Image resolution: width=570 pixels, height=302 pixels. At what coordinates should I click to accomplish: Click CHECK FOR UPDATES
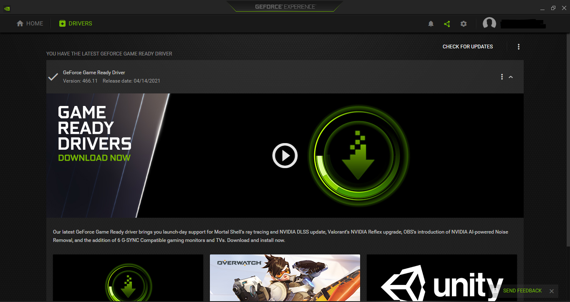[468, 47]
